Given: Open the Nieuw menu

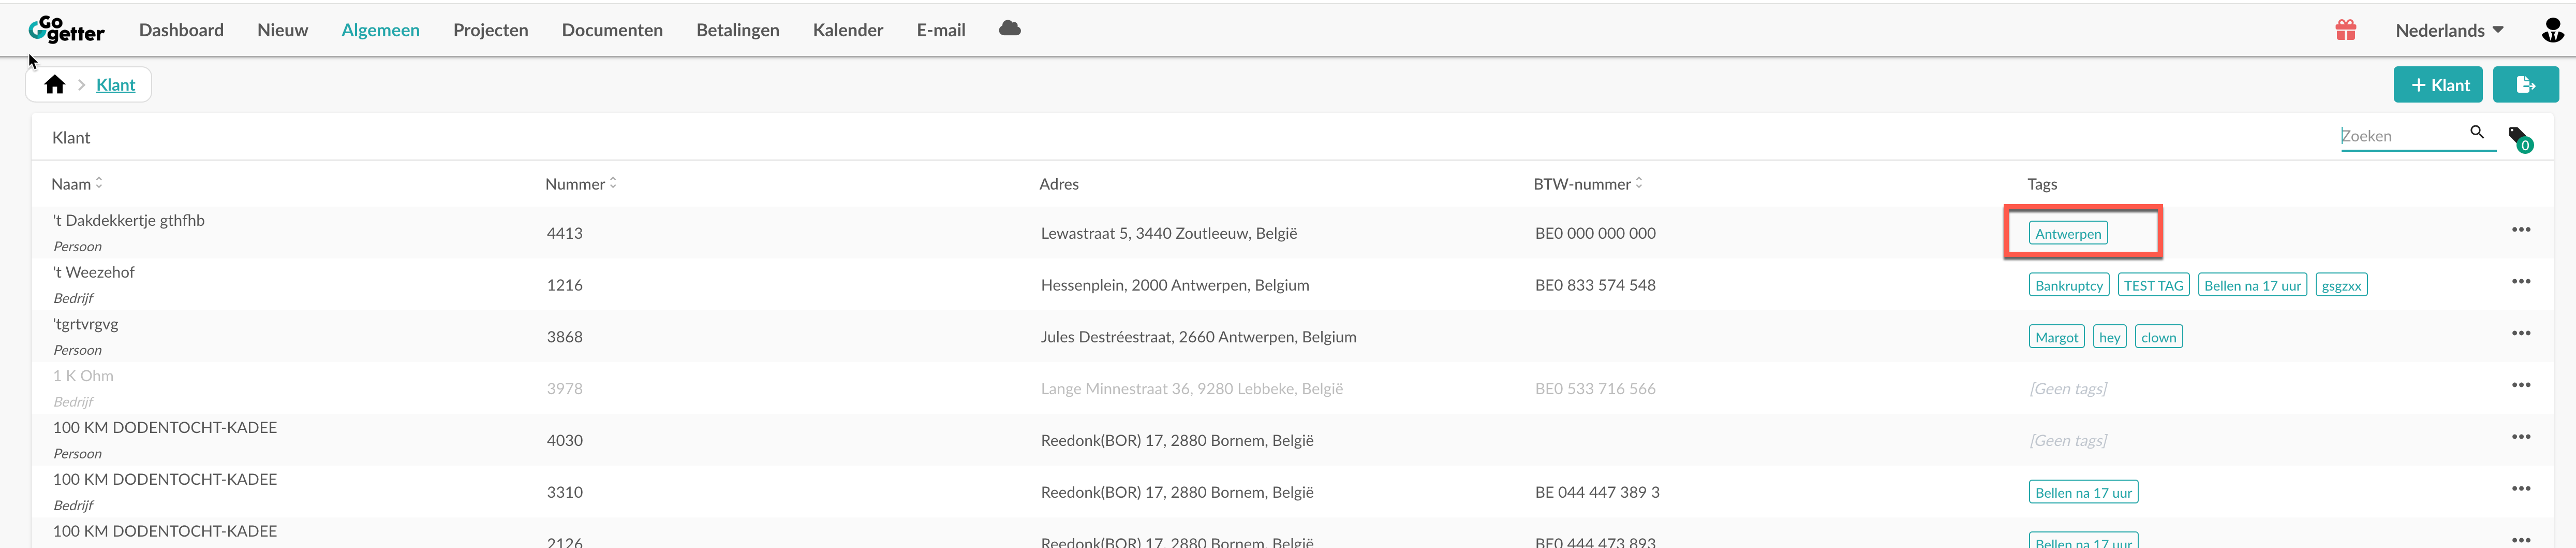Looking at the screenshot, I should point(282,30).
